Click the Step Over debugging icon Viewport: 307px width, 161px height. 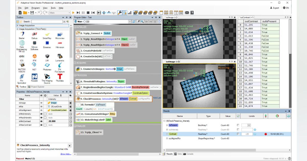(x=104, y=13)
